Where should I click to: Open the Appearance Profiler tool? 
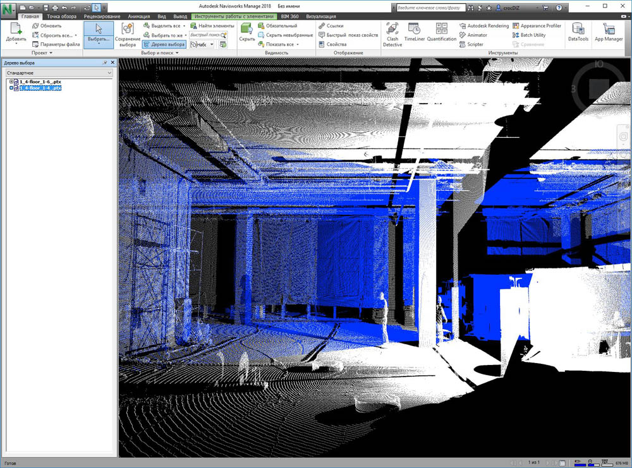coord(537,26)
